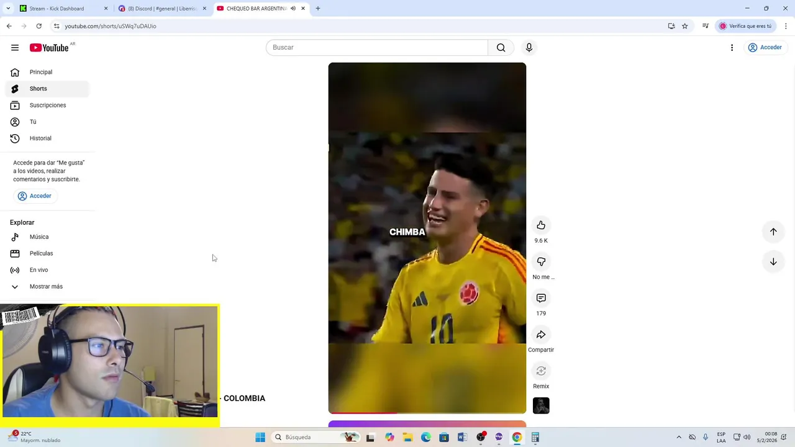Click the address bar URL
Screen dimensions: 795x447
(111, 26)
